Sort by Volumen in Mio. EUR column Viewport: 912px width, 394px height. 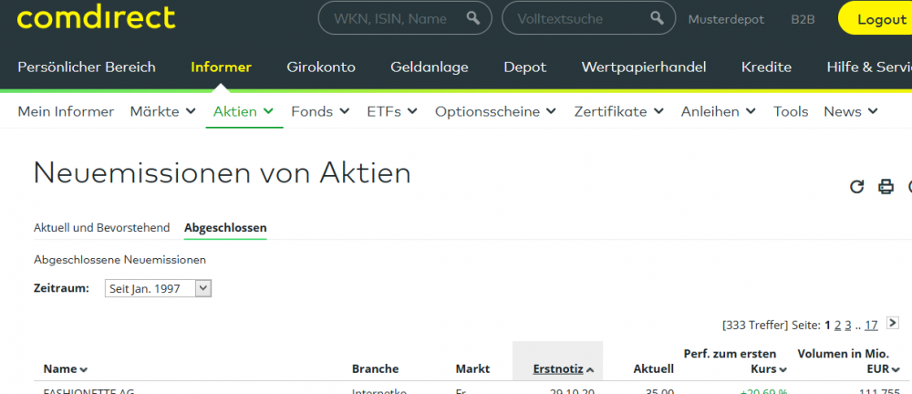tap(849, 361)
